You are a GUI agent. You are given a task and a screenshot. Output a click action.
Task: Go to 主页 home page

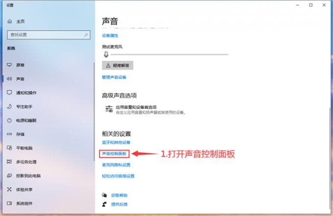click(21, 22)
